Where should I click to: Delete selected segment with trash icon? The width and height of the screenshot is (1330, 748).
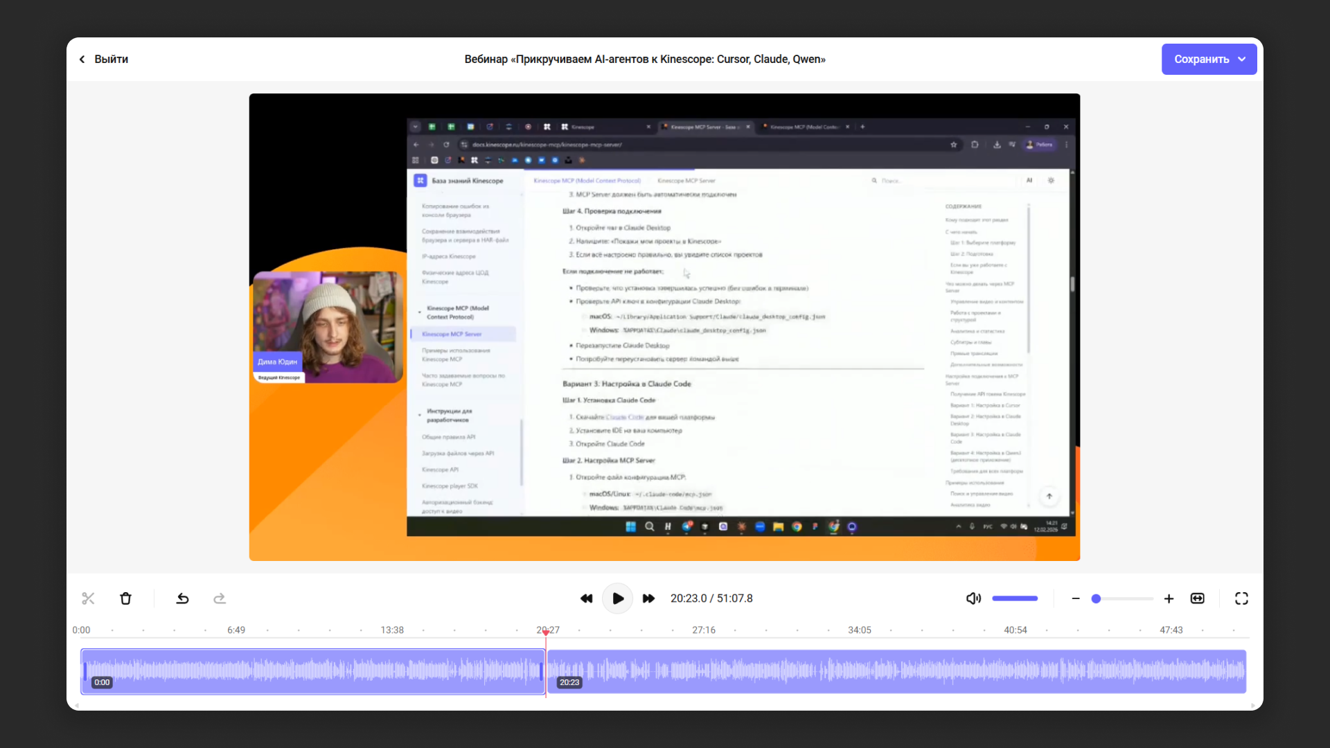pyautogui.click(x=125, y=598)
